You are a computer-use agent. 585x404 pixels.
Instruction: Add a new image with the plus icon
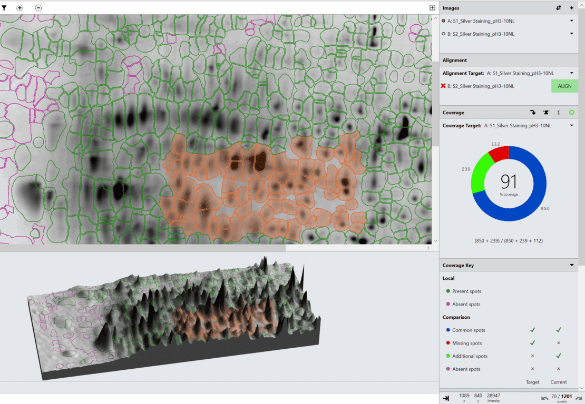(x=572, y=8)
